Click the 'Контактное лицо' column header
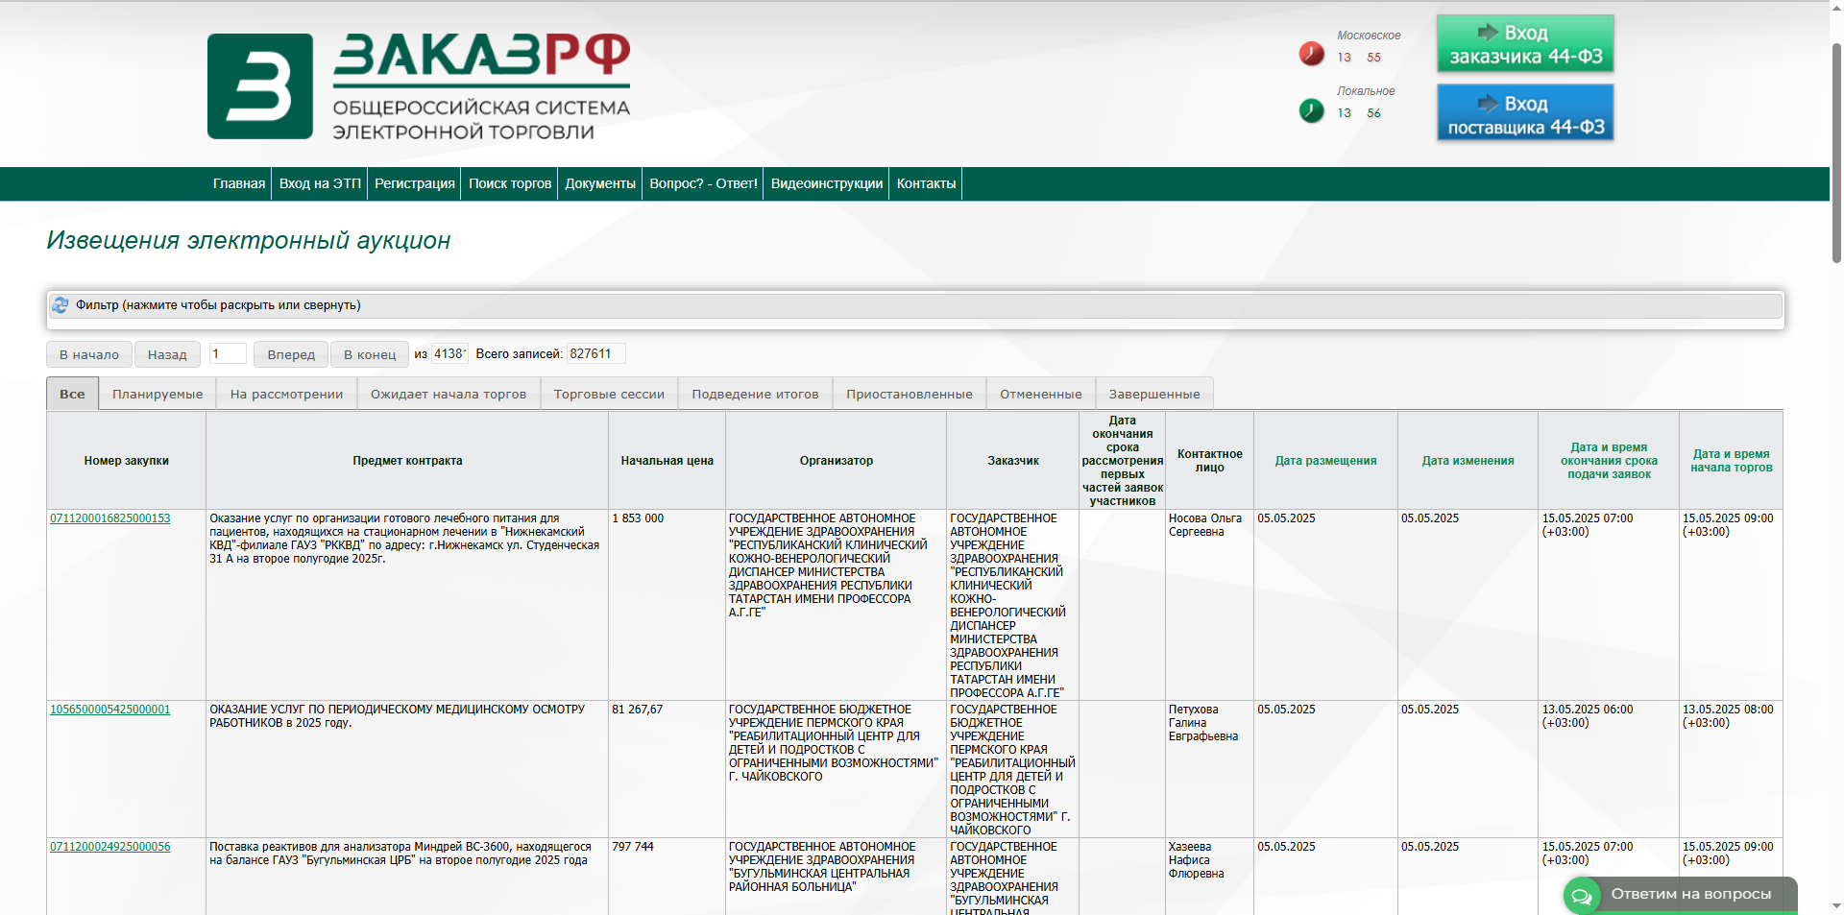Viewport: 1844px width, 915px height. click(1209, 461)
